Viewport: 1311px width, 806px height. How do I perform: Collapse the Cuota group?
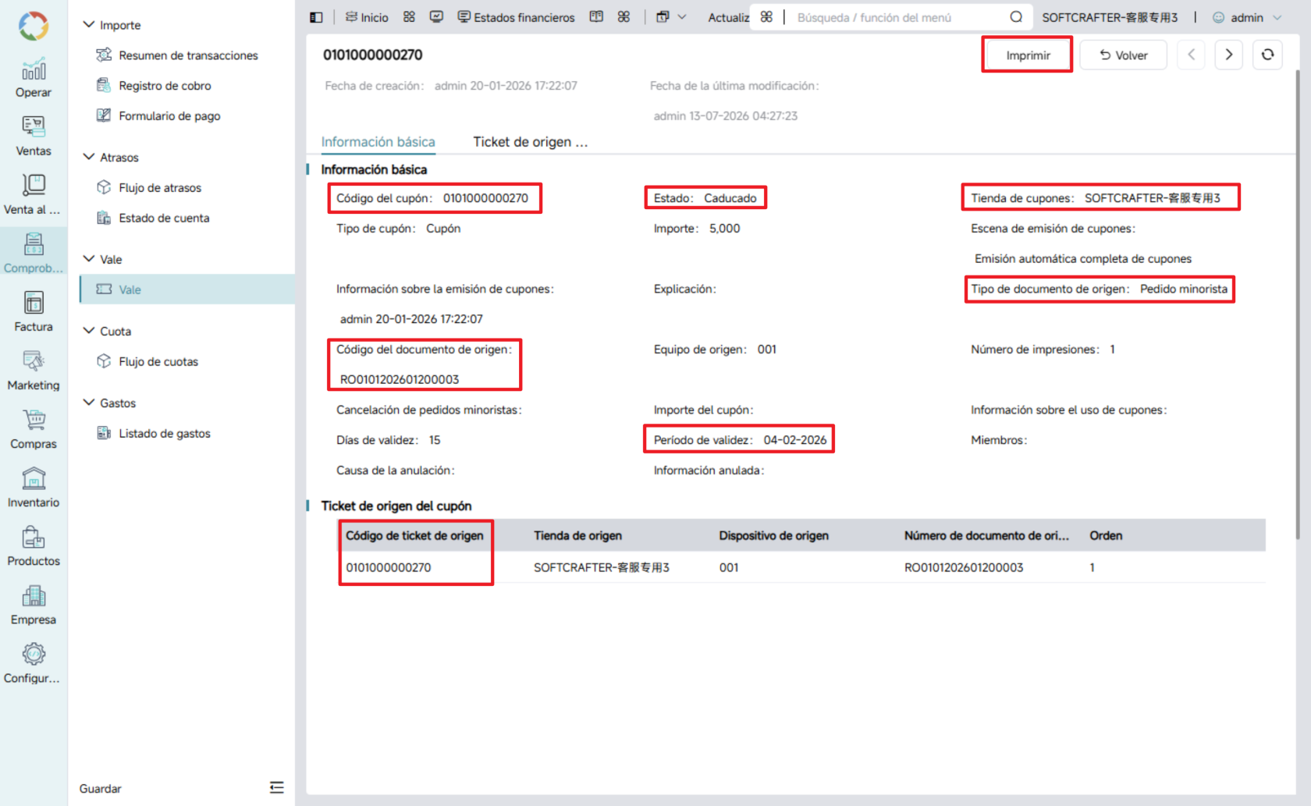pos(89,331)
